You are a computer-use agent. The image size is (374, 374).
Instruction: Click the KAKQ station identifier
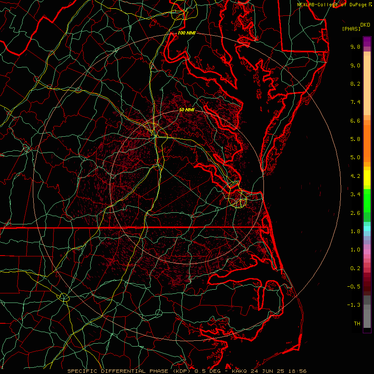239,371
